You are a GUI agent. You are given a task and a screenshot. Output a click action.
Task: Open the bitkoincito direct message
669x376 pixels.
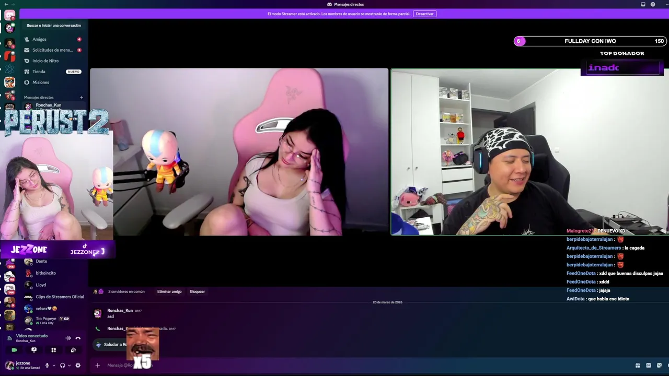[53, 273]
